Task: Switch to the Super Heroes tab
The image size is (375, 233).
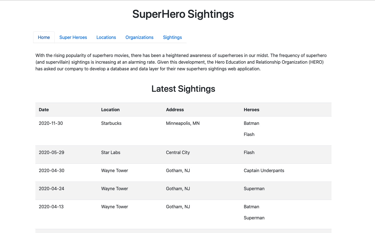Action: pyautogui.click(x=73, y=37)
